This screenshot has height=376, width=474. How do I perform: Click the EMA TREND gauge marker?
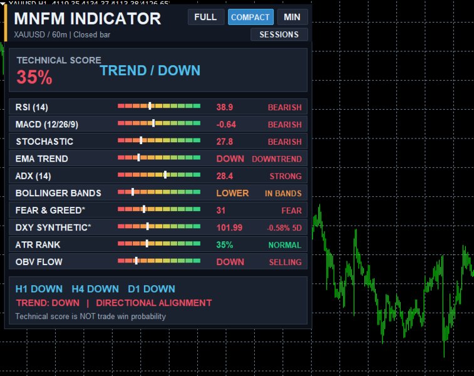point(138,157)
